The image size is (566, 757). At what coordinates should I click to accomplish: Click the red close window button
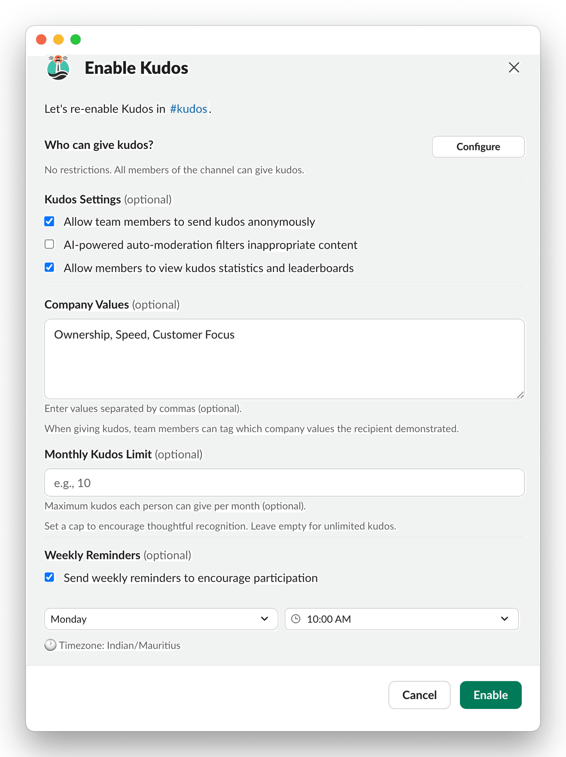tap(42, 40)
